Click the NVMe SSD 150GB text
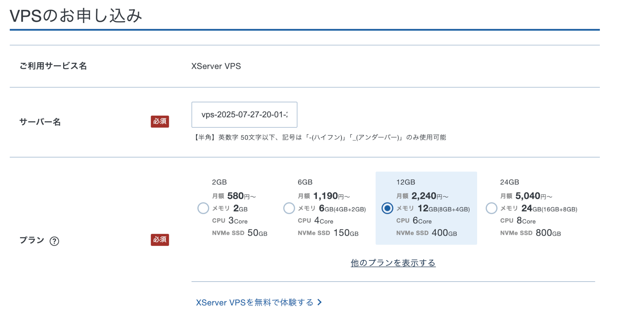Image resolution: width=622 pixels, height=322 pixels. (328, 233)
